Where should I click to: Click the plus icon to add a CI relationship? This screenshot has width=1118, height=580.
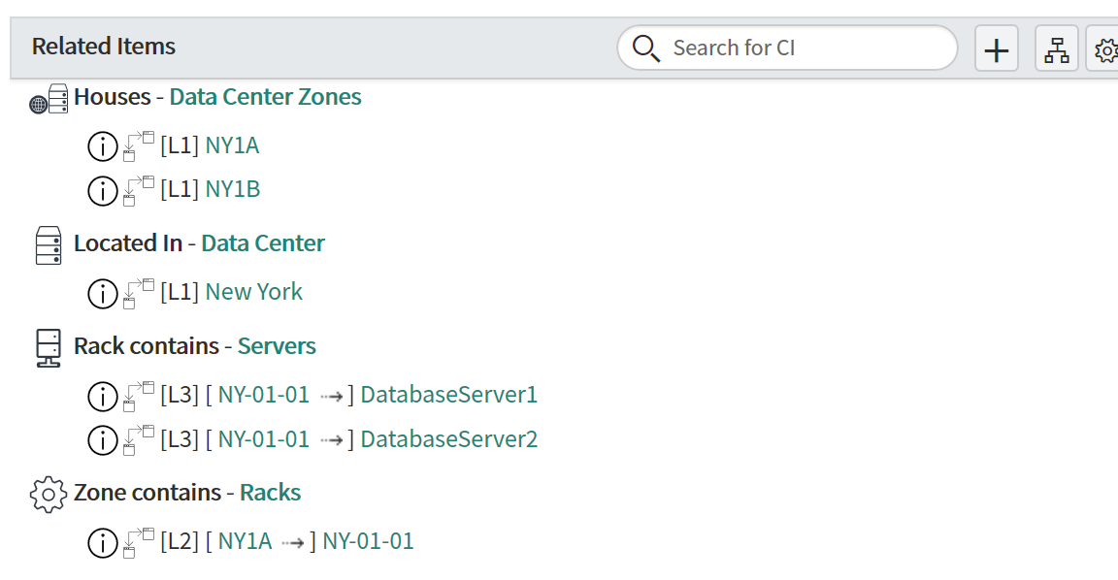coord(996,49)
